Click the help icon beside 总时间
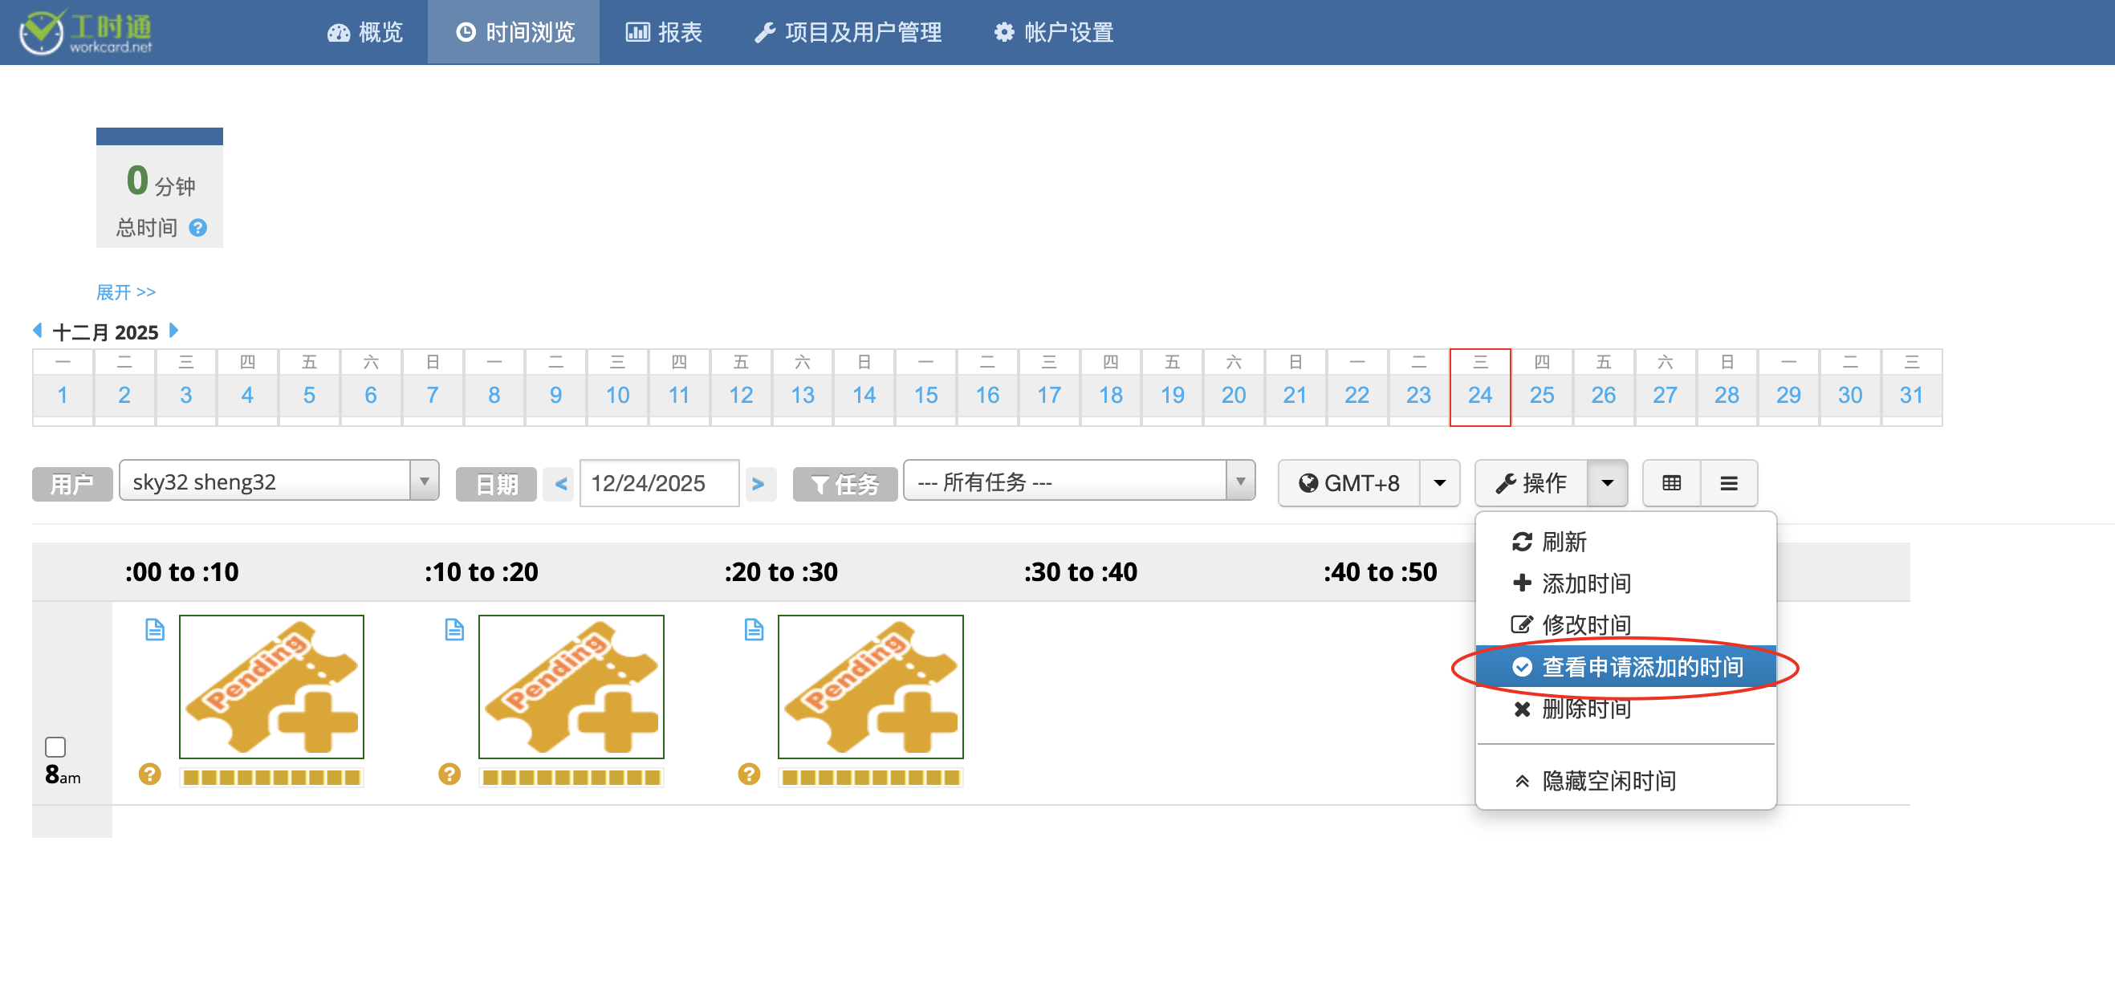Image resolution: width=2115 pixels, height=1008 pixels. 198,227
